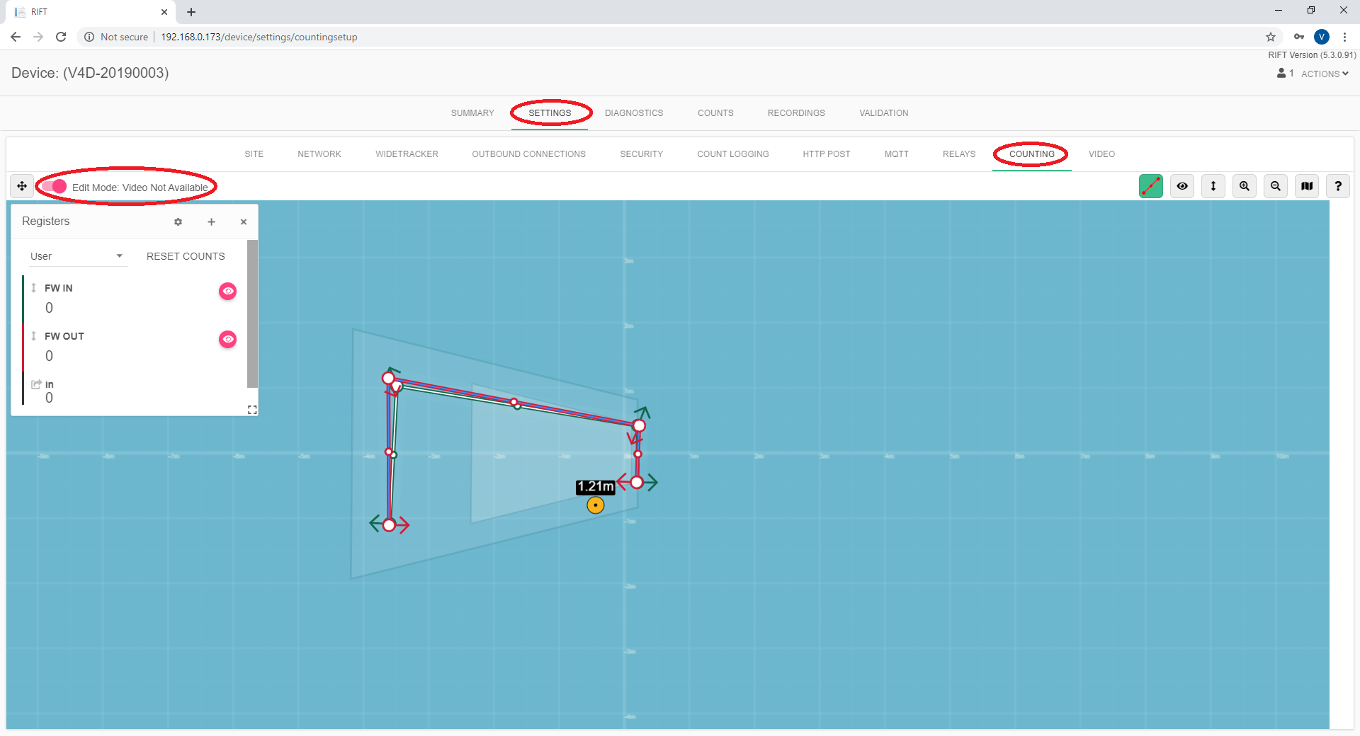Open Registers panel settings gear
Screen dimensions: 1360x736
(x=178, y=222)
